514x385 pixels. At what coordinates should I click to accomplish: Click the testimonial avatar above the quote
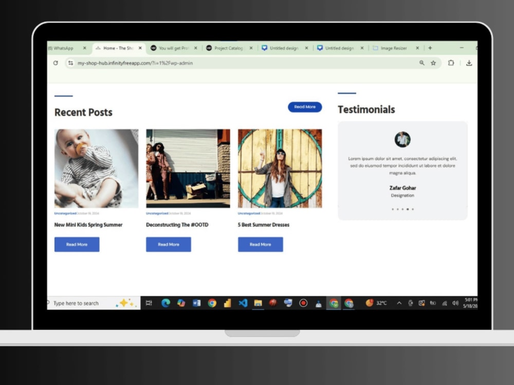pos(402,140)
